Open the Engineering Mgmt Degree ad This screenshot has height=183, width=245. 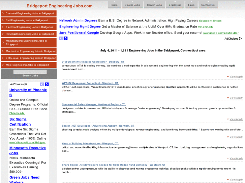click(80, 27)
